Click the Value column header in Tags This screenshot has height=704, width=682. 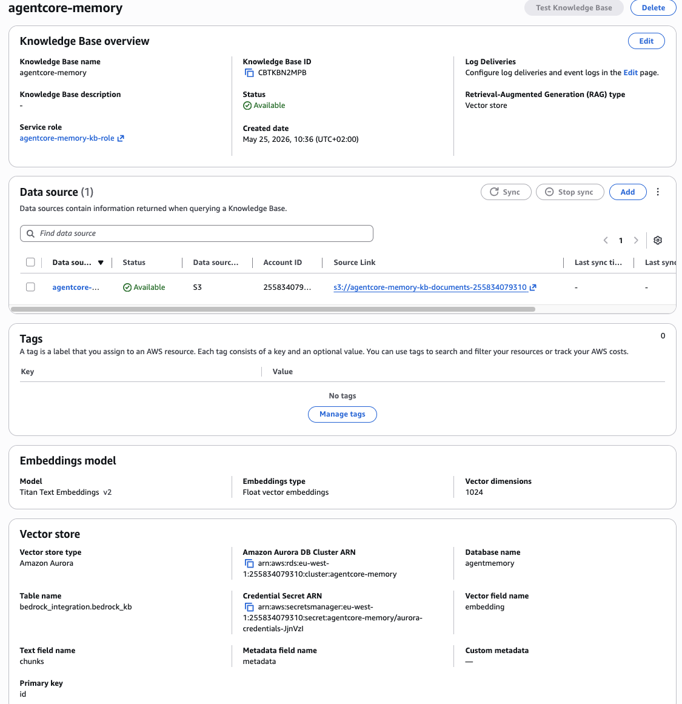click(x=282, y=372)
